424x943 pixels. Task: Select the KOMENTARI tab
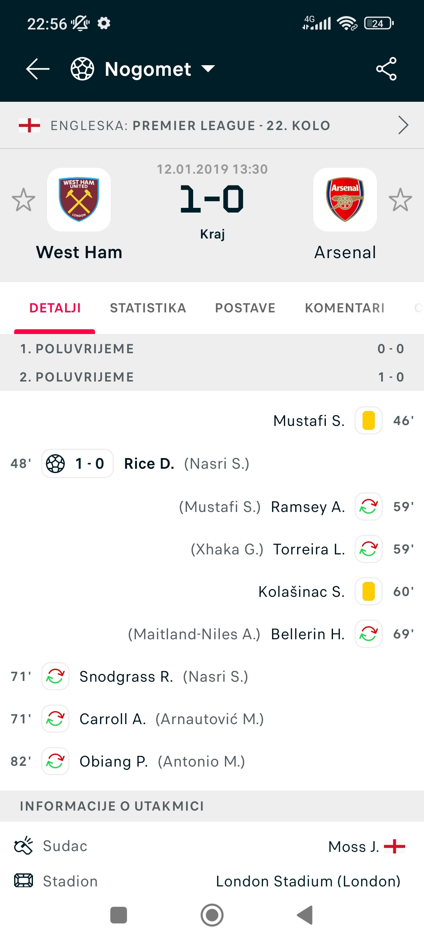[x=345, y=308]
